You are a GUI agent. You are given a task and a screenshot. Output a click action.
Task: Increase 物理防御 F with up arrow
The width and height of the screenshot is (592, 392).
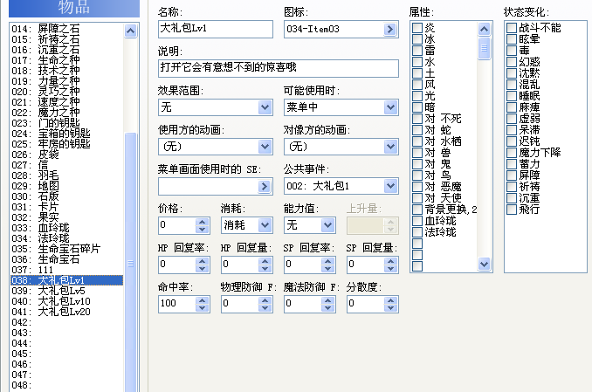(x=265, y=300)
